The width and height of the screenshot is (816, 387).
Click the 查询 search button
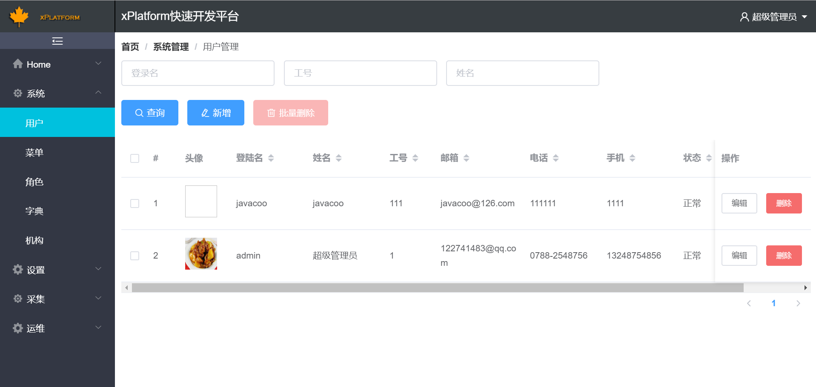[x=149, y=112]
